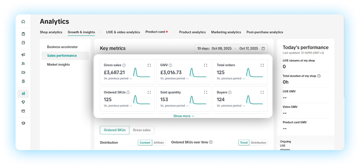Click the trophy icon in the sidebar
Screen dimensions: 360x167
click(23, 102)
